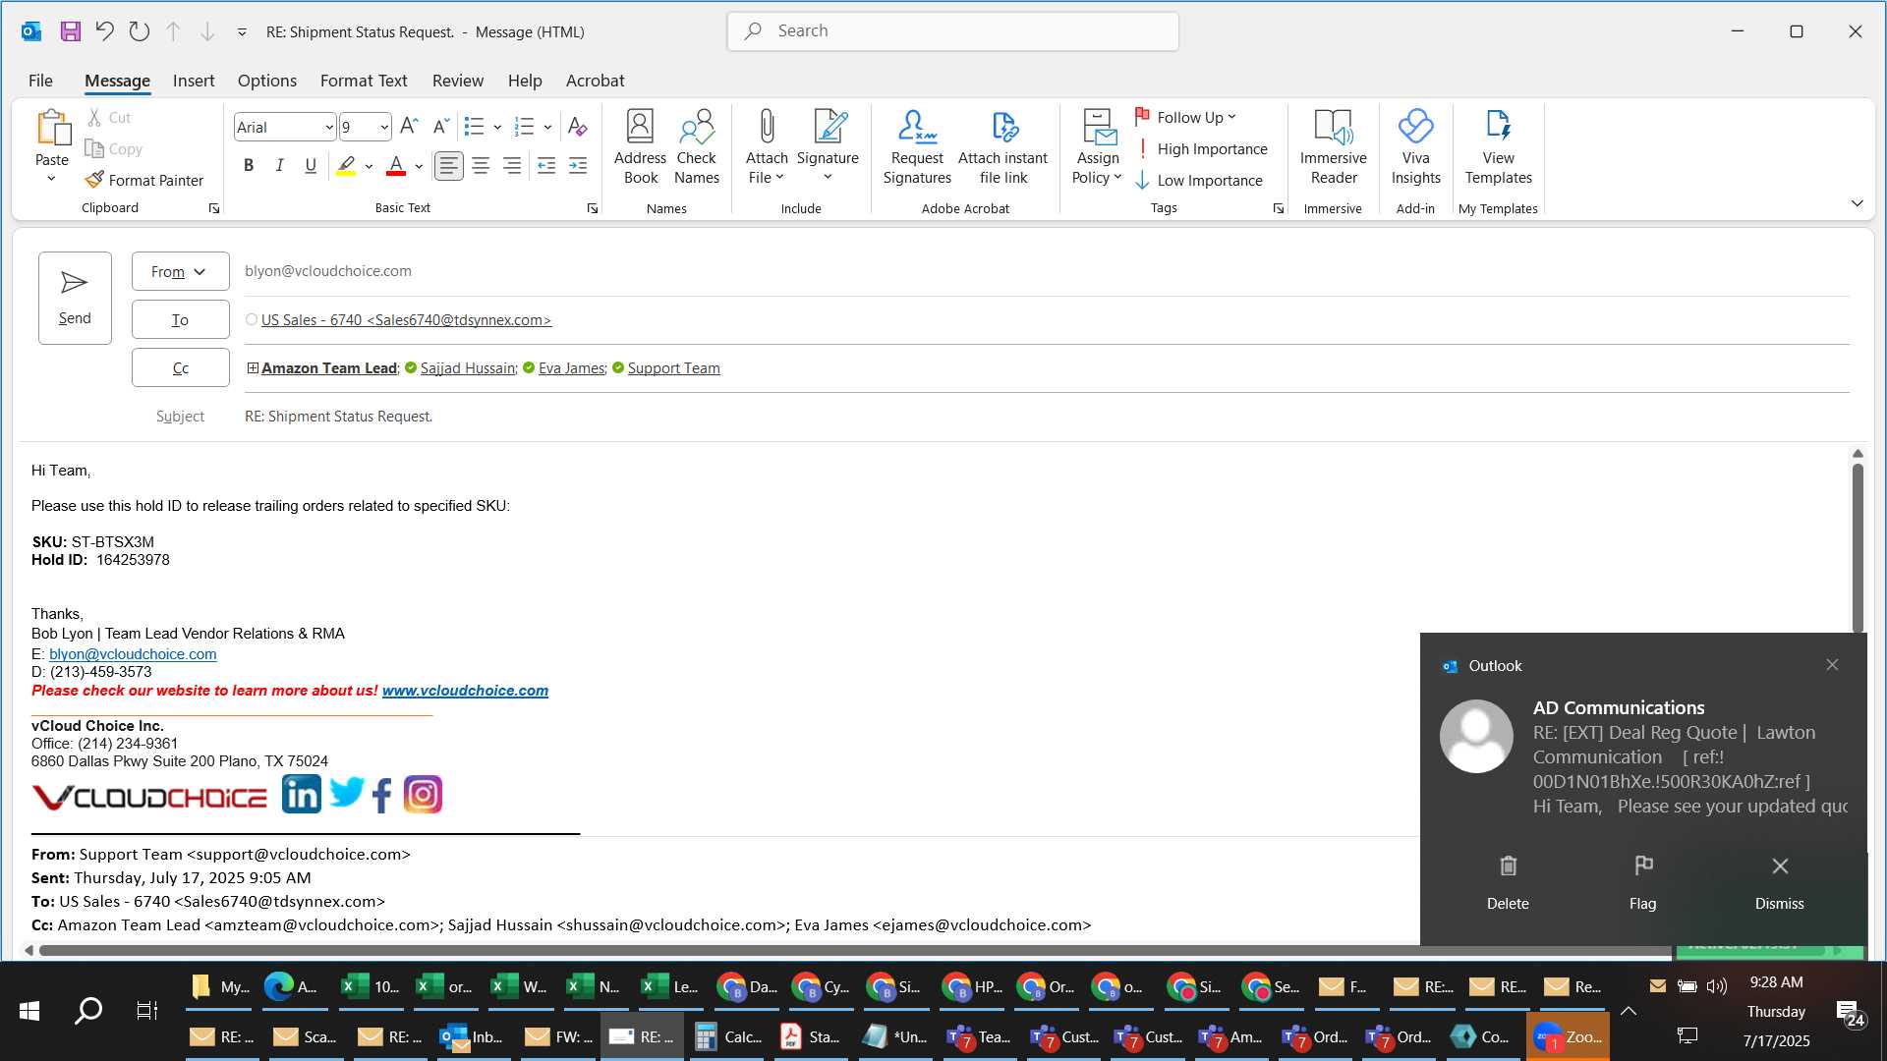Flag the AD Communications notification email
1887x1061 pixels.
tap(1642, 881)
